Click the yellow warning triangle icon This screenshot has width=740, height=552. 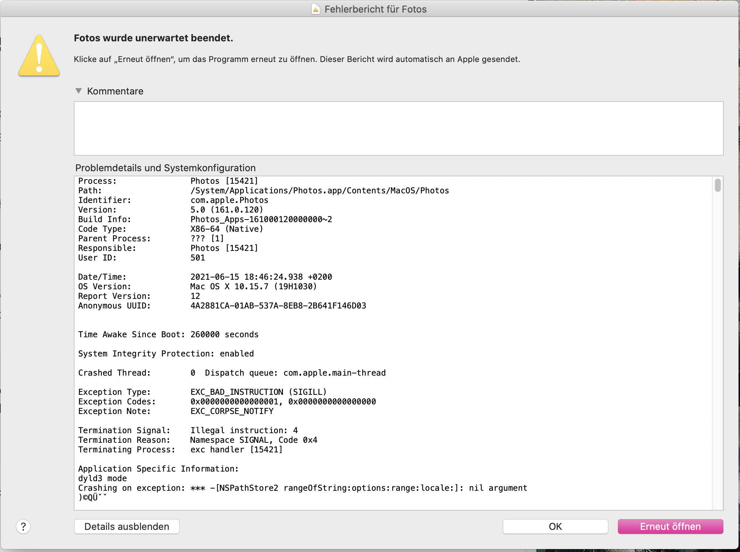coord(39,56)
